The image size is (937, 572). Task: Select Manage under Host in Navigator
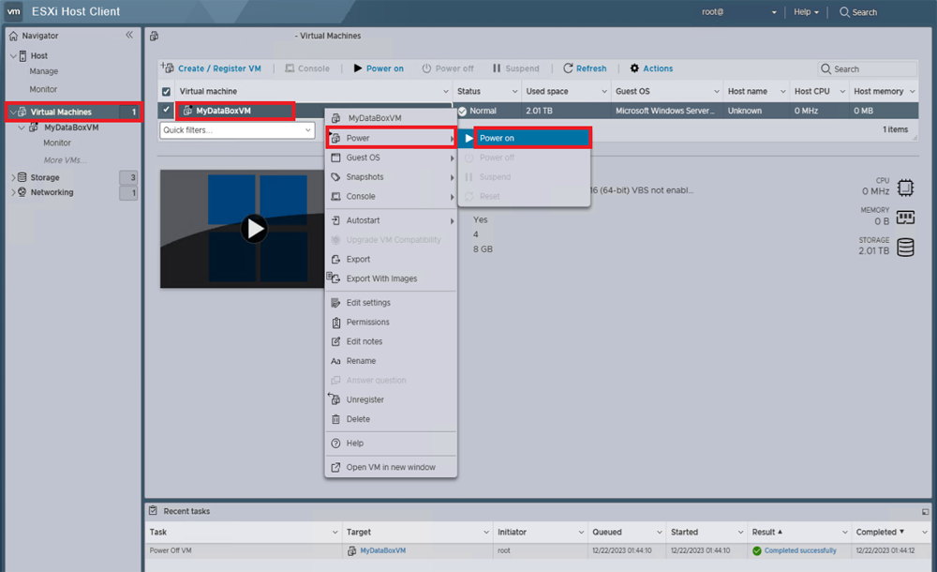(44, 71)
